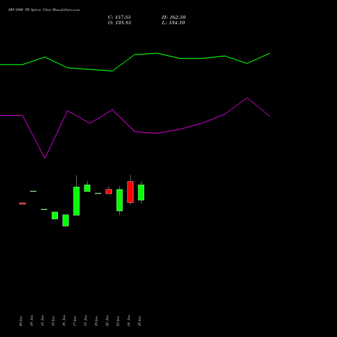Click the 25 Jun date label
Viewport: 337px width, 337px height.
pos(140,321)
